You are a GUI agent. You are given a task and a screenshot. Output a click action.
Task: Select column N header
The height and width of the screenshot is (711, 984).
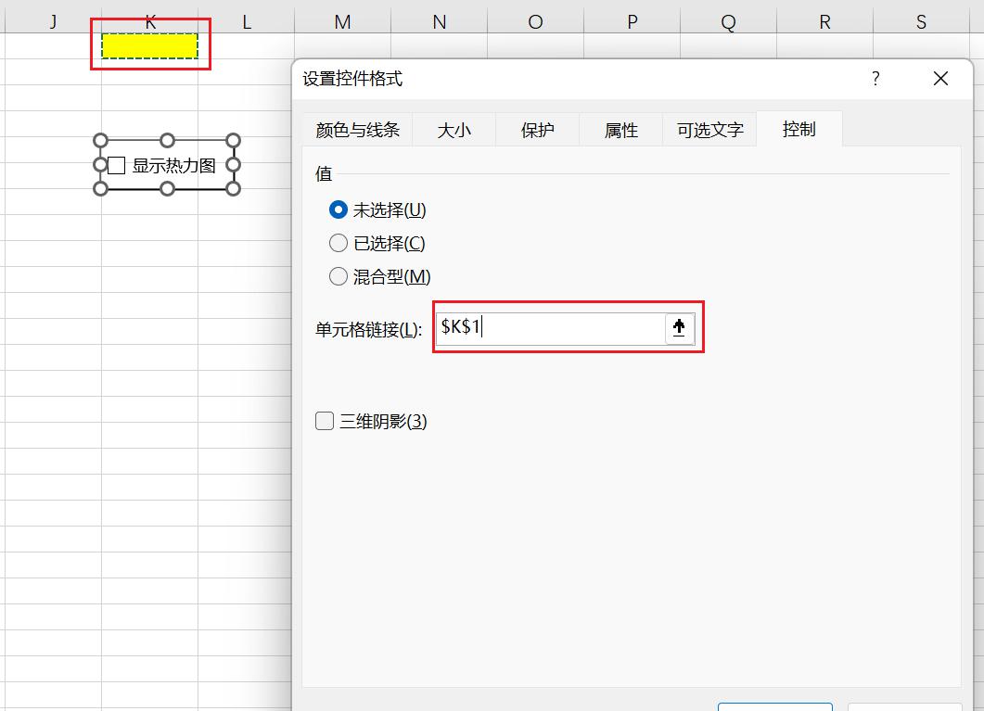click(x=440, y=22)
